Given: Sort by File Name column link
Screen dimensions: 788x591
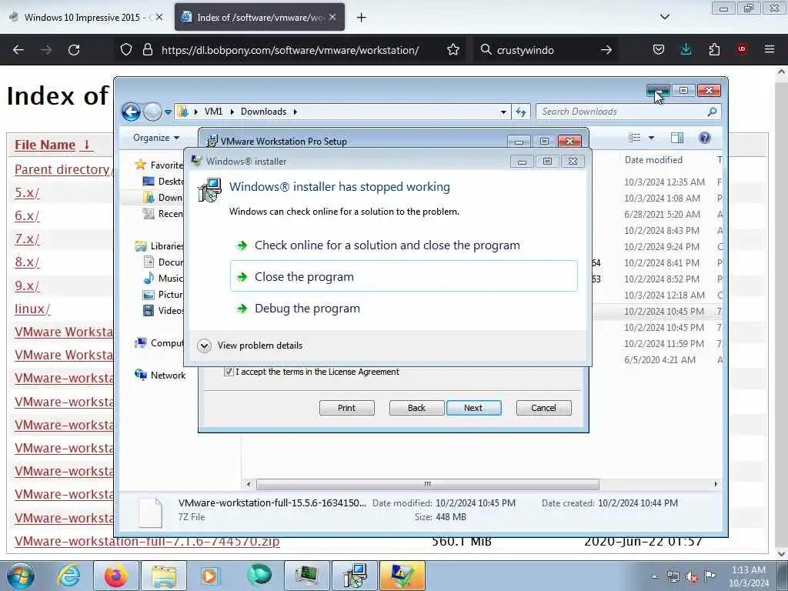Looking at the screenshot, I should 53,145.
